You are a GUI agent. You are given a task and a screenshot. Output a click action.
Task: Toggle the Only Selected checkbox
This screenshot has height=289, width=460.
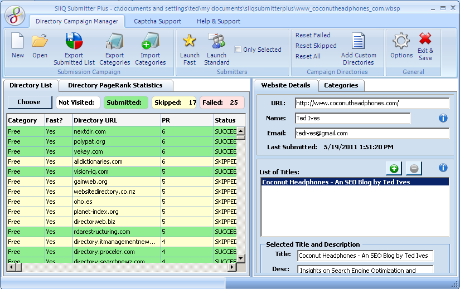(x=238, y=50)
